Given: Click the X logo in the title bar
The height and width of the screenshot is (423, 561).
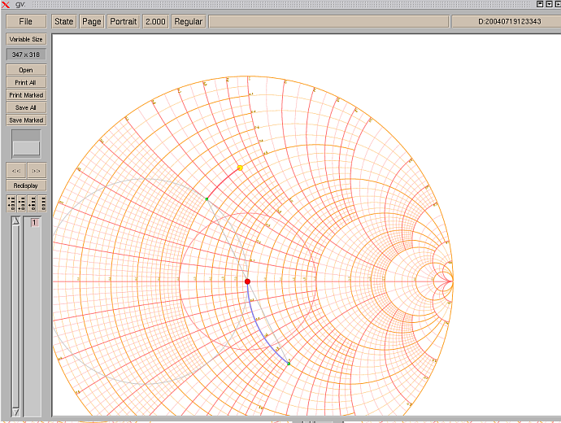Looking at the screenshot, I should point(6,5).
